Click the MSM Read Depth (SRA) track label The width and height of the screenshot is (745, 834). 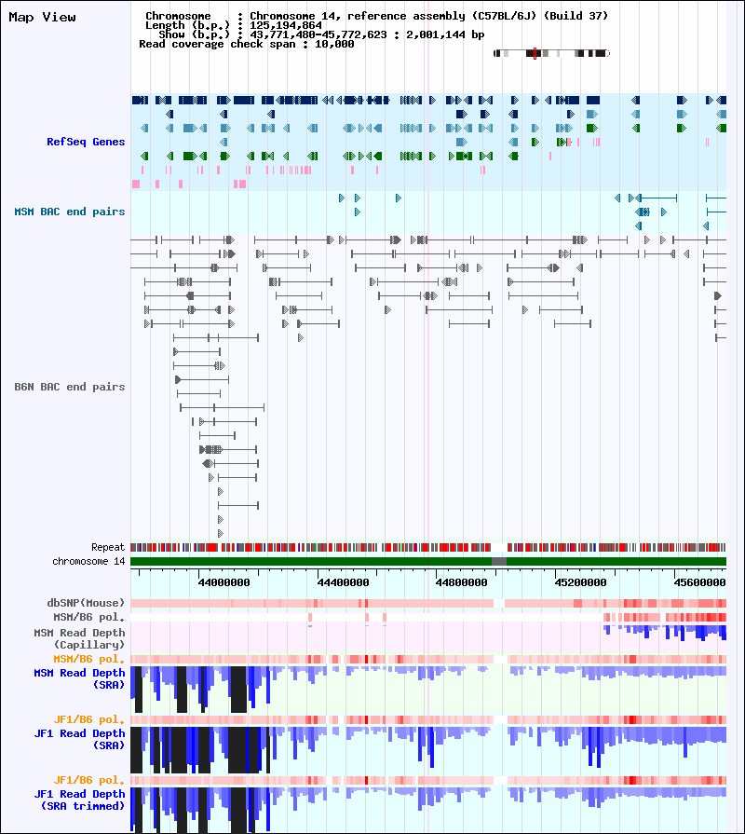(x=79, y=678)
